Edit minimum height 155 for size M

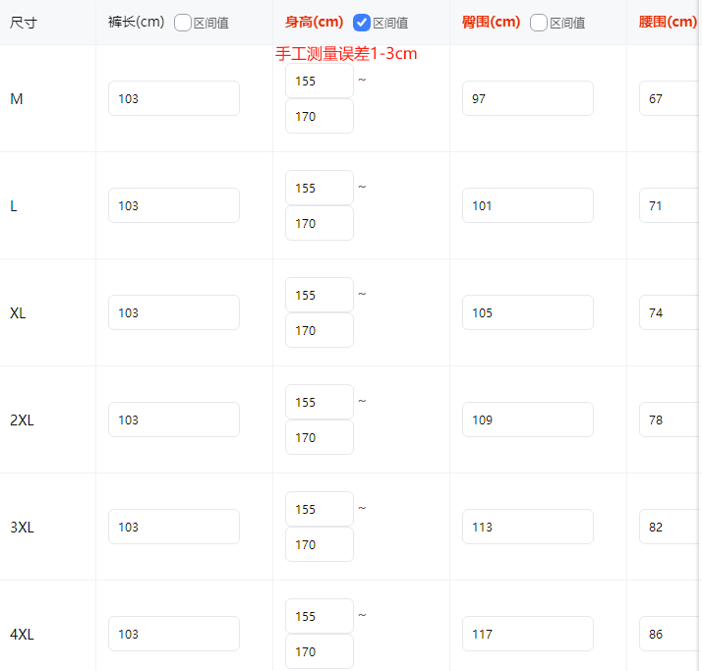click(x=320, y=81)
